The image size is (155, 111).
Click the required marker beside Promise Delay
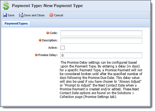pos(36,55)
